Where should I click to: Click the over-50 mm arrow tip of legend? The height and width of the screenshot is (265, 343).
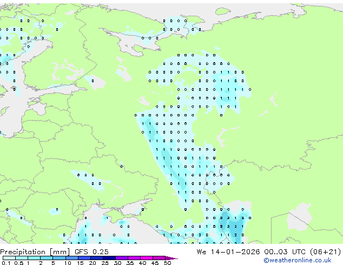pos(171,259)
